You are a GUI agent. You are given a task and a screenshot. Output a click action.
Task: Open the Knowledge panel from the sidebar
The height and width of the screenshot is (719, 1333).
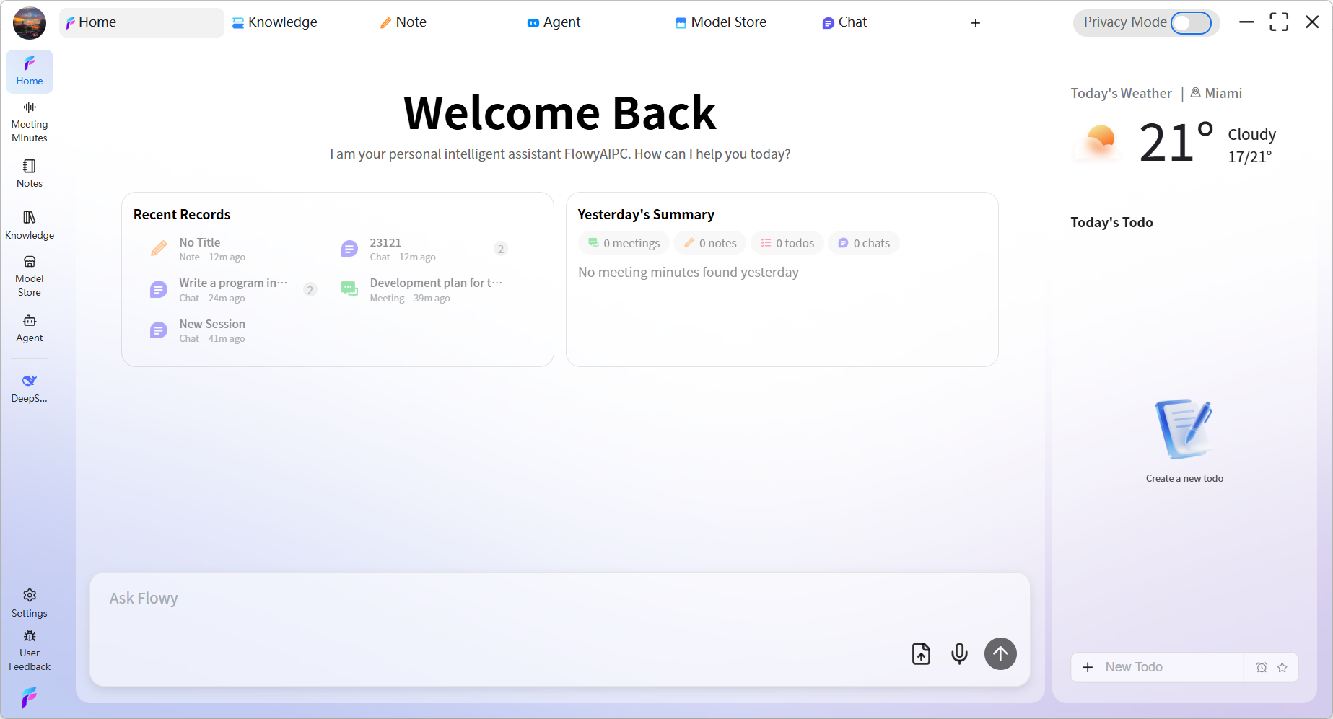(x=29, y=224)
